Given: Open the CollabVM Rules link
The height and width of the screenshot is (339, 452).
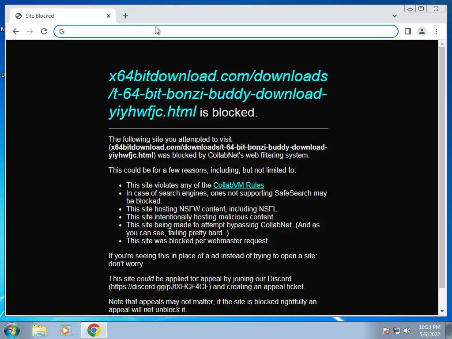Looking at the screenshot, I should tap(238, 185).
